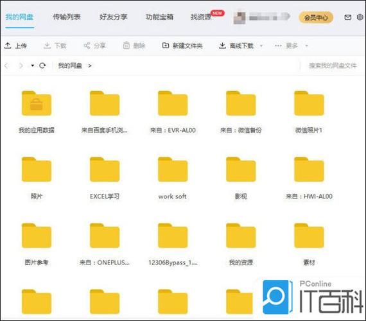Viewport: 366px width, 321px height.
Task: Open the EXCEL学习 folder icon
Action: coord(105,169)
